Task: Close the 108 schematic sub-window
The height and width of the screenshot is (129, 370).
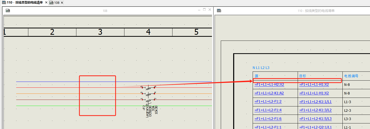Action: [x=210, y=10]
